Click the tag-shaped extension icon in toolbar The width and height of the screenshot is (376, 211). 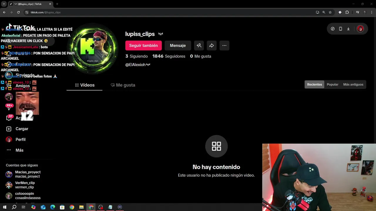tap(340, 12)
